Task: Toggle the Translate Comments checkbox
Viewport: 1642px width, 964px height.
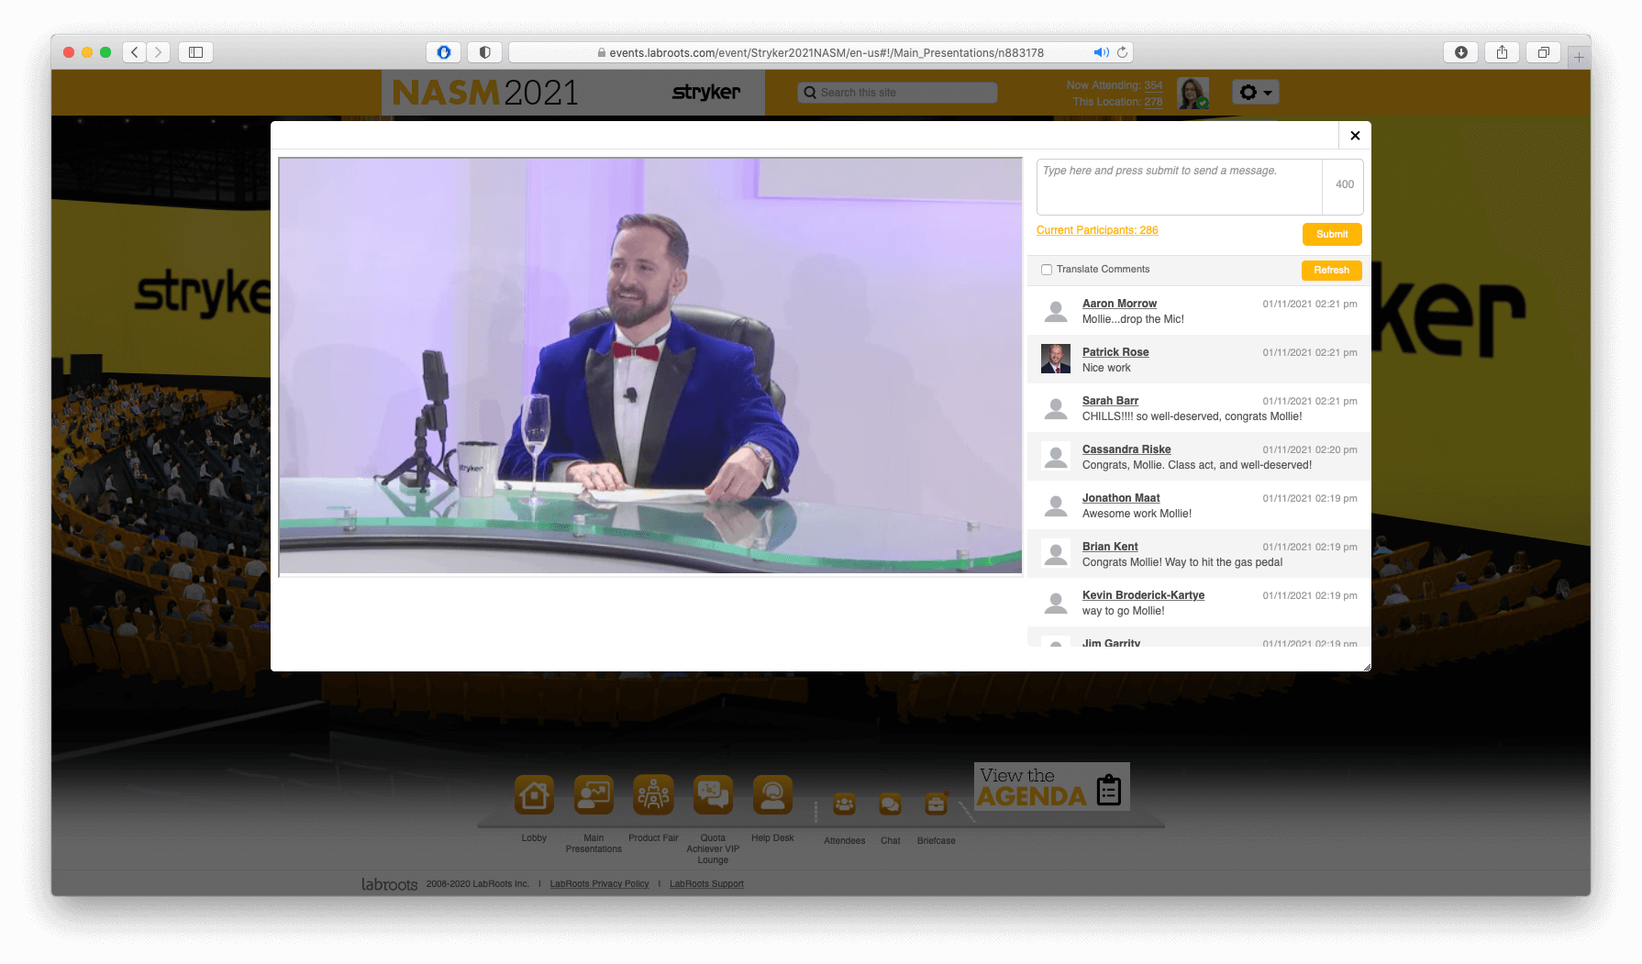Action: pyautogui.click(x=1047, y=270)
